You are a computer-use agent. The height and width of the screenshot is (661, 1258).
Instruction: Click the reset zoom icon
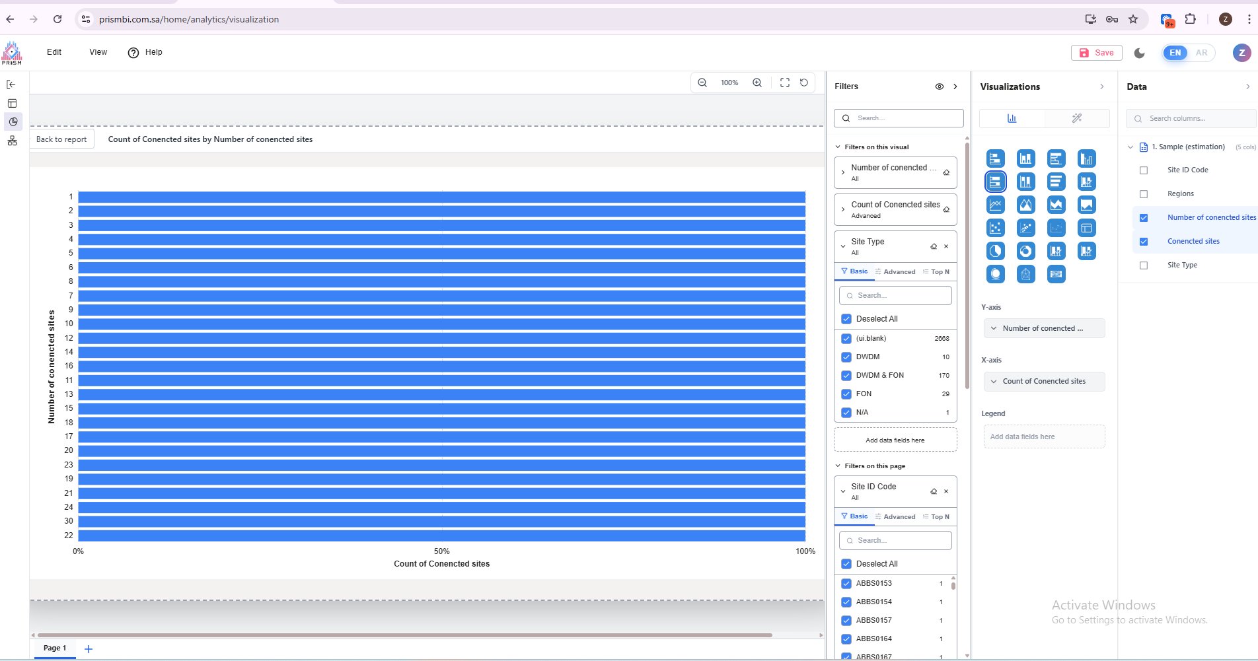point(804,83)
